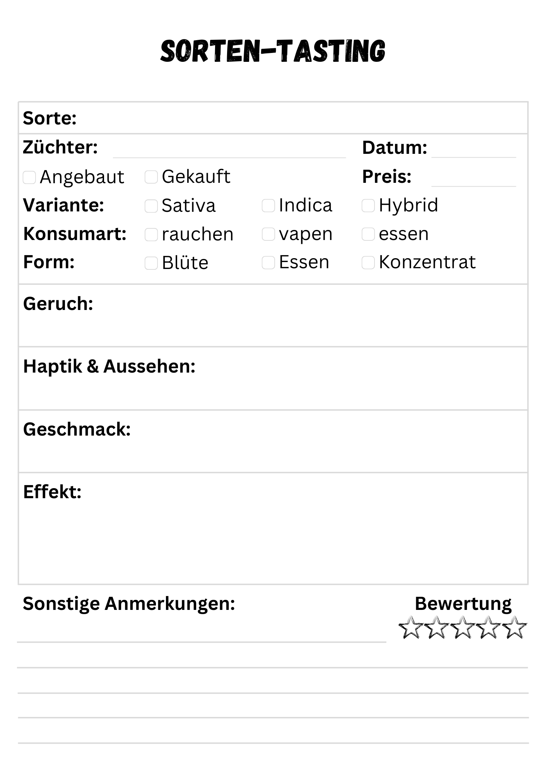547x773 pixels.
Task: Tick the vapen checkbox
Action: point(268,234)
